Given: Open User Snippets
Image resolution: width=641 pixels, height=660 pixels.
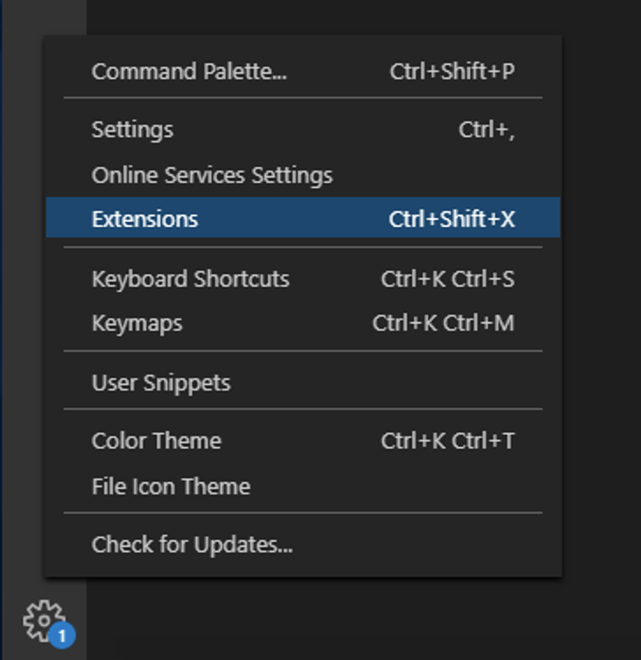Looking at the screenshot, I should 303,383.
